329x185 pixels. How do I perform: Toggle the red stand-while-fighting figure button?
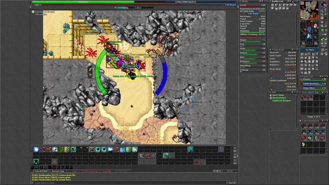326,22
